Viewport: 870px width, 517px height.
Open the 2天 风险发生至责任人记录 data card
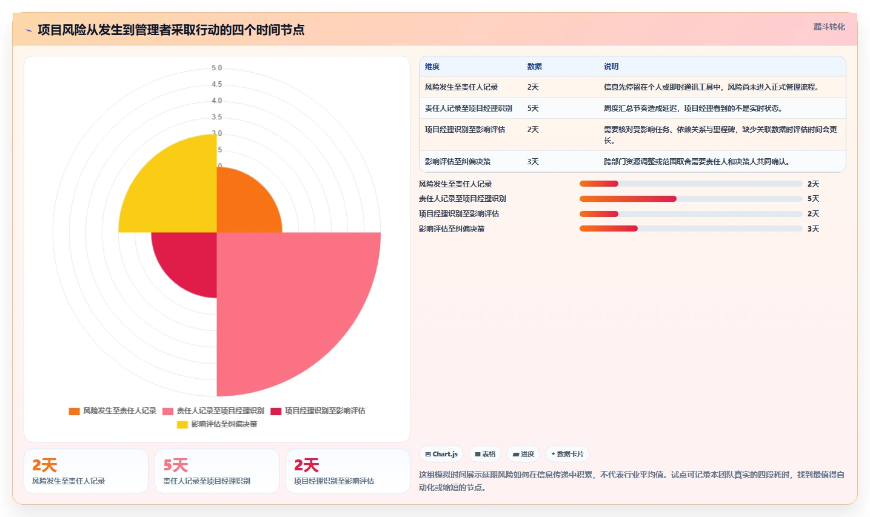click(x=86, y=471)
